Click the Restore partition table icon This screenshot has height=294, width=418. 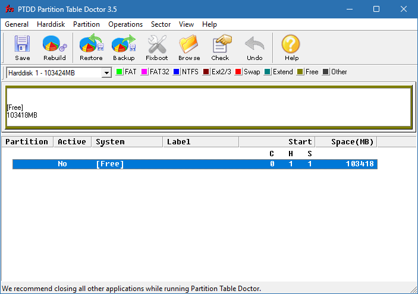pyautogui.click(x=92, y=43)
